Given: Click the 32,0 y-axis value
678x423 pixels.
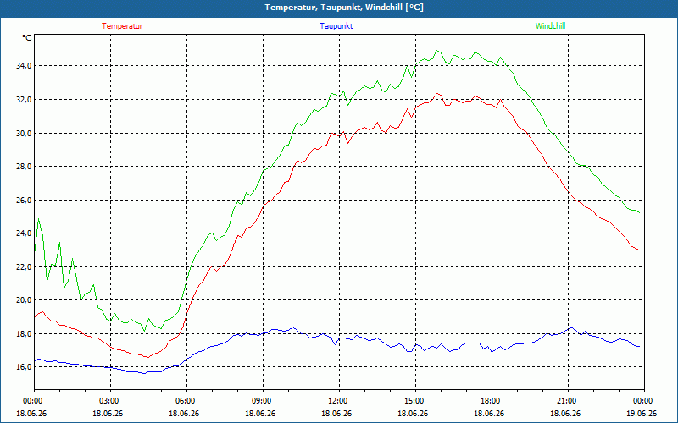Looking at the screenshot, I should (24, 99).
